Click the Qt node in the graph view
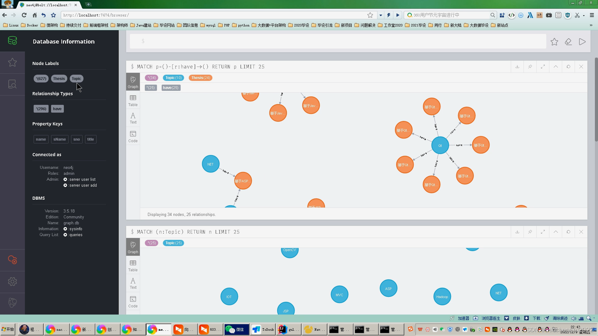The image size is (598, 336). [439, 145]
